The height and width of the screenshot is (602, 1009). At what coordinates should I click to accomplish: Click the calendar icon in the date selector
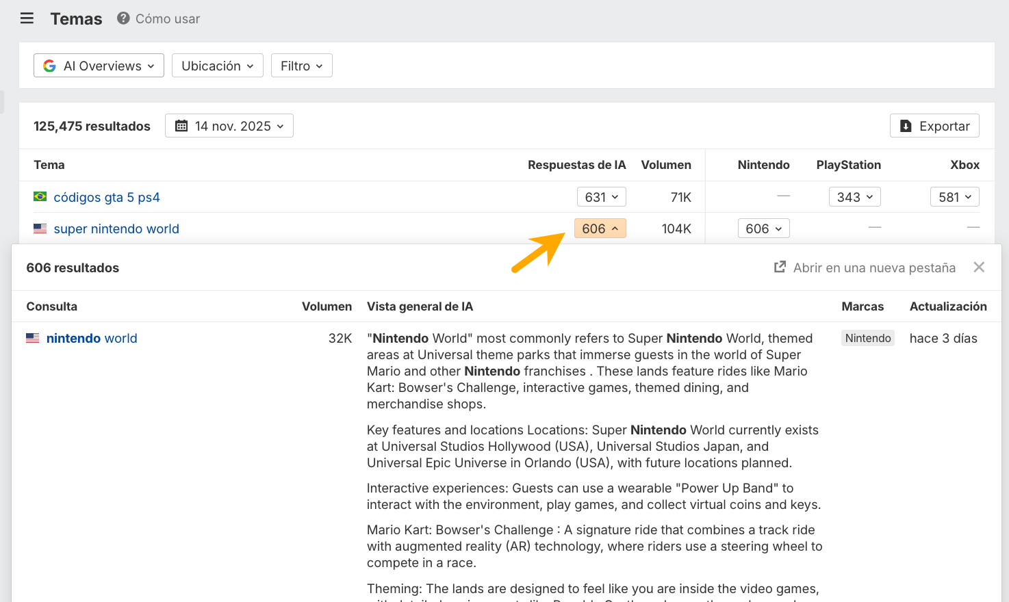click(x=181, y=125)
